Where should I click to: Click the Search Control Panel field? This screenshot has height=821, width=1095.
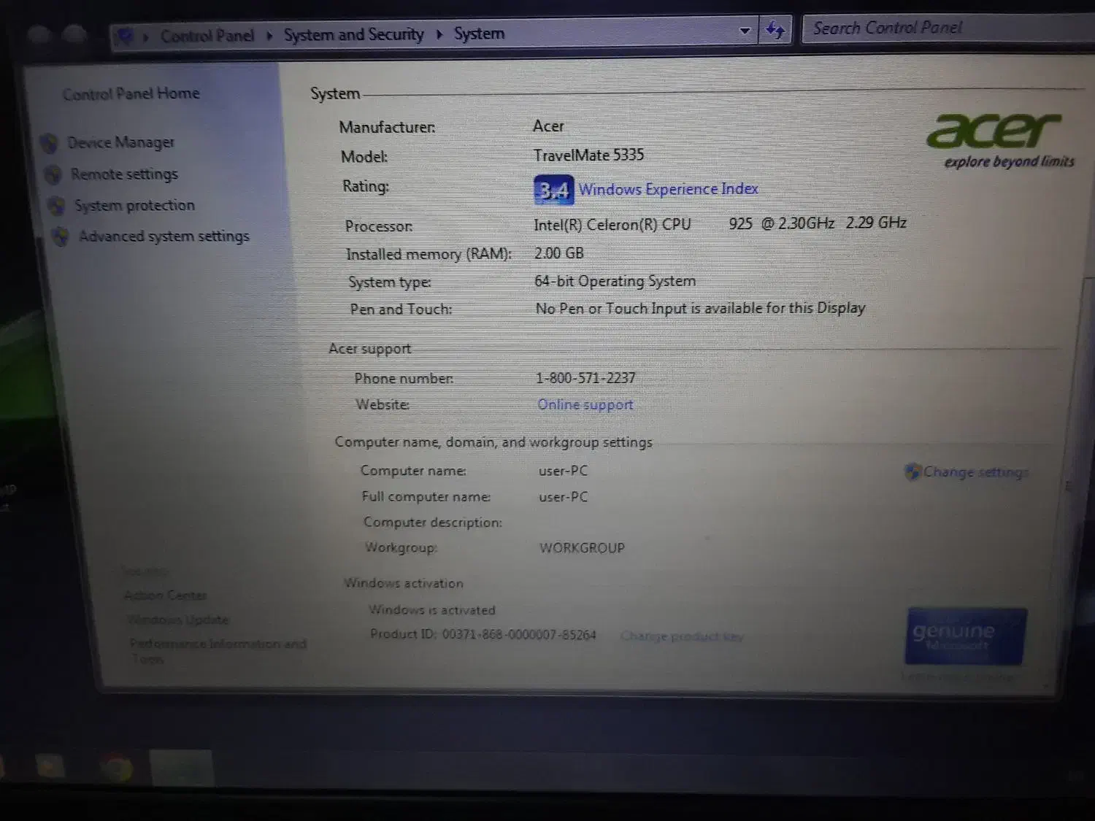(948, 28)
